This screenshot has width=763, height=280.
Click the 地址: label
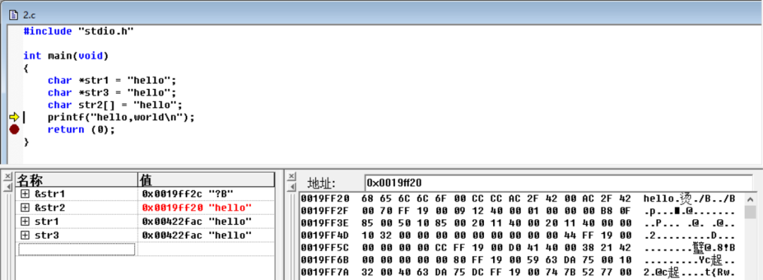(x=322, y=184)
